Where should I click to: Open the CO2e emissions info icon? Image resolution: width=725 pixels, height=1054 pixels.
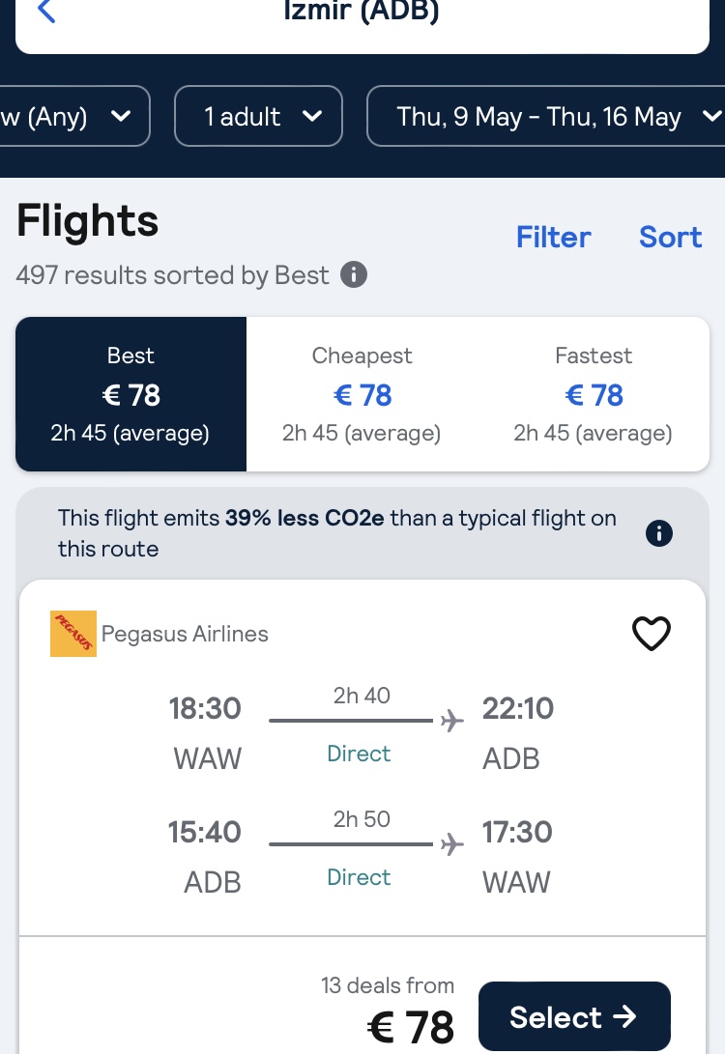[x=658, y=533]
